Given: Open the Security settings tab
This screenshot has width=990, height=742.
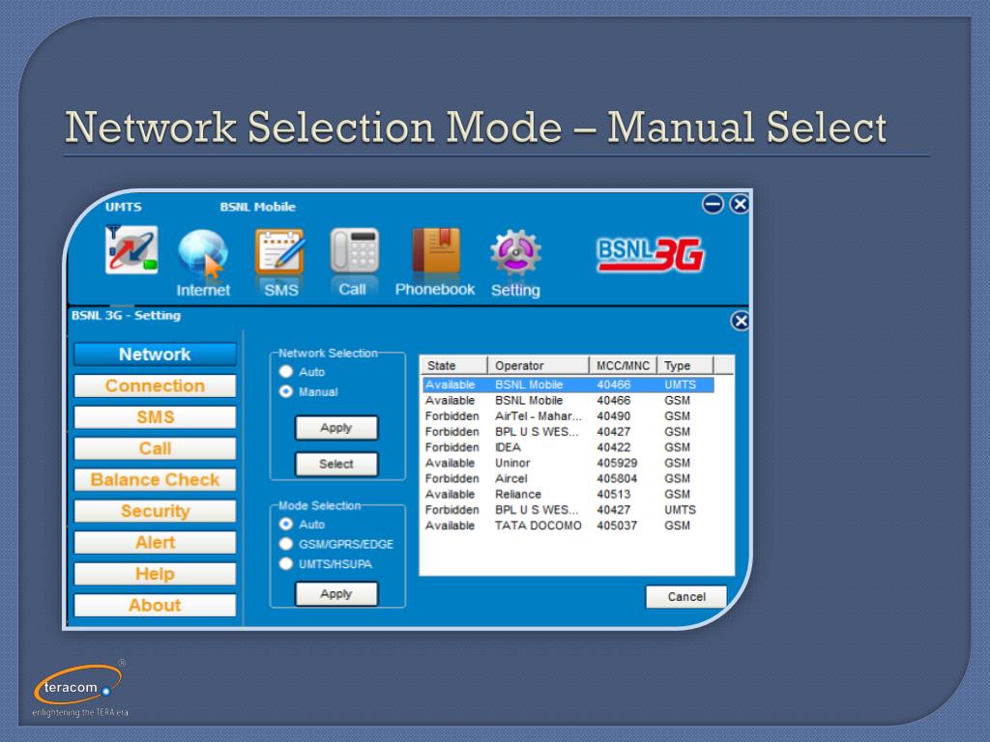Looking at the screenshot, I should pos(156,511).
